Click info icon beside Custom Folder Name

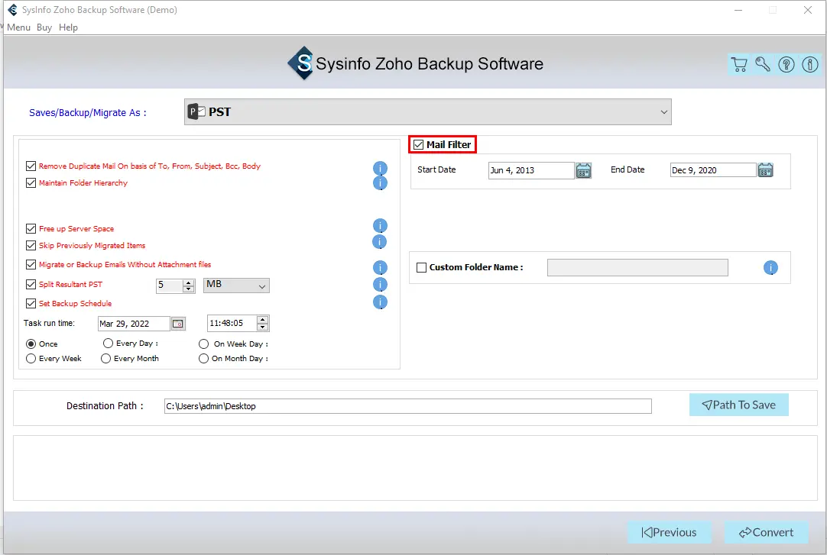pos(770,268)
